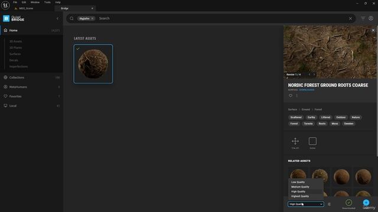Open the 3D Assets category
Screen dimensions: 378x212
pyautogui.click(x=16, y=41)
